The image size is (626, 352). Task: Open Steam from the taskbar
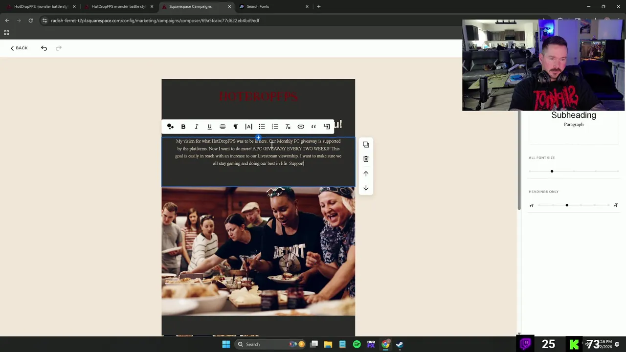(400, 344)
